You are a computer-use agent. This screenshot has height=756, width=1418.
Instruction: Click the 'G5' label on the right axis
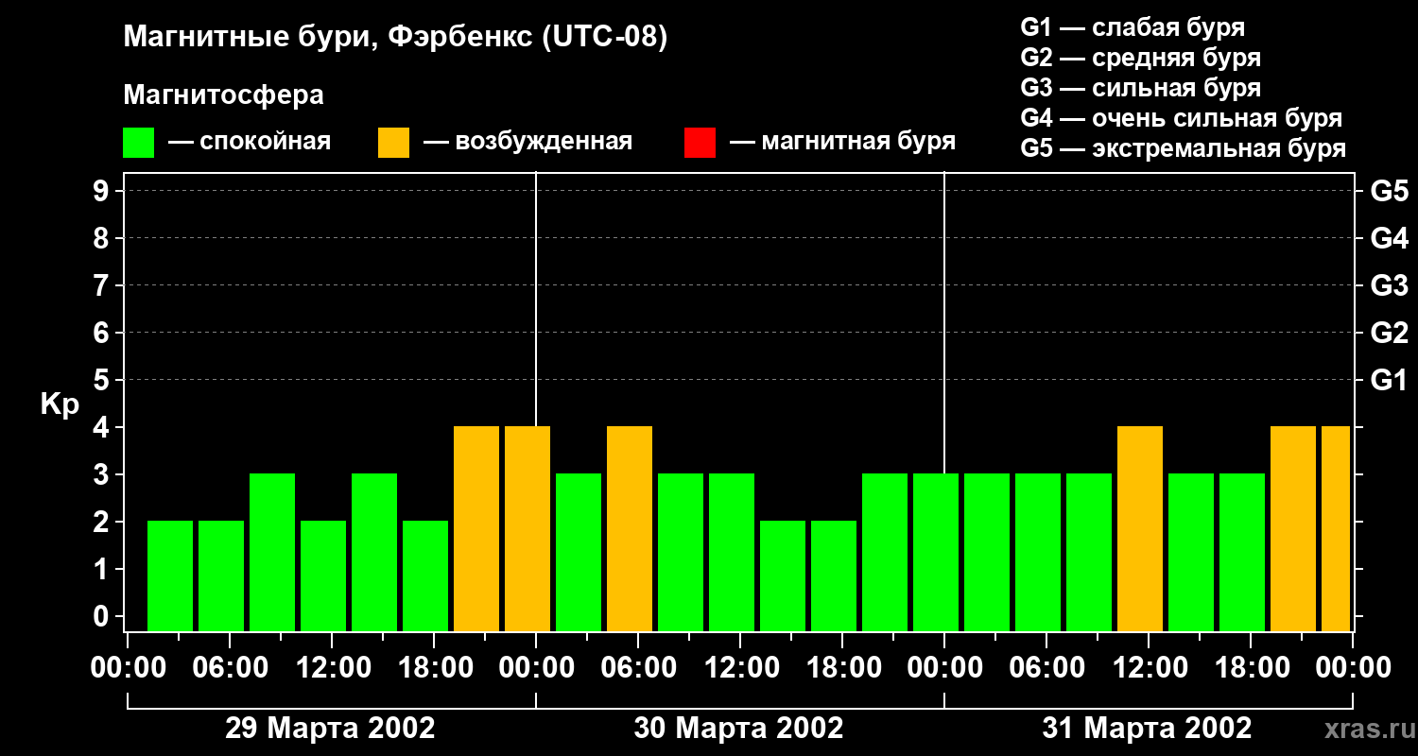(x=1390, y=192)
